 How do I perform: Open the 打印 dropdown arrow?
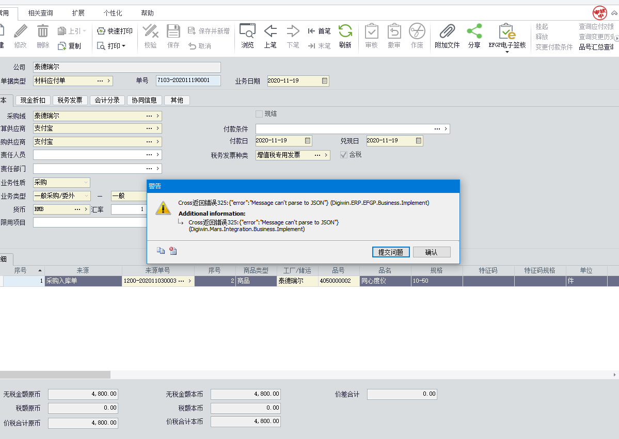click(x=123, y=46)
